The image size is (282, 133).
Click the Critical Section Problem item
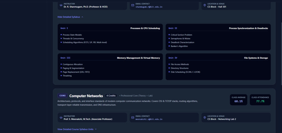pos(182,35)
